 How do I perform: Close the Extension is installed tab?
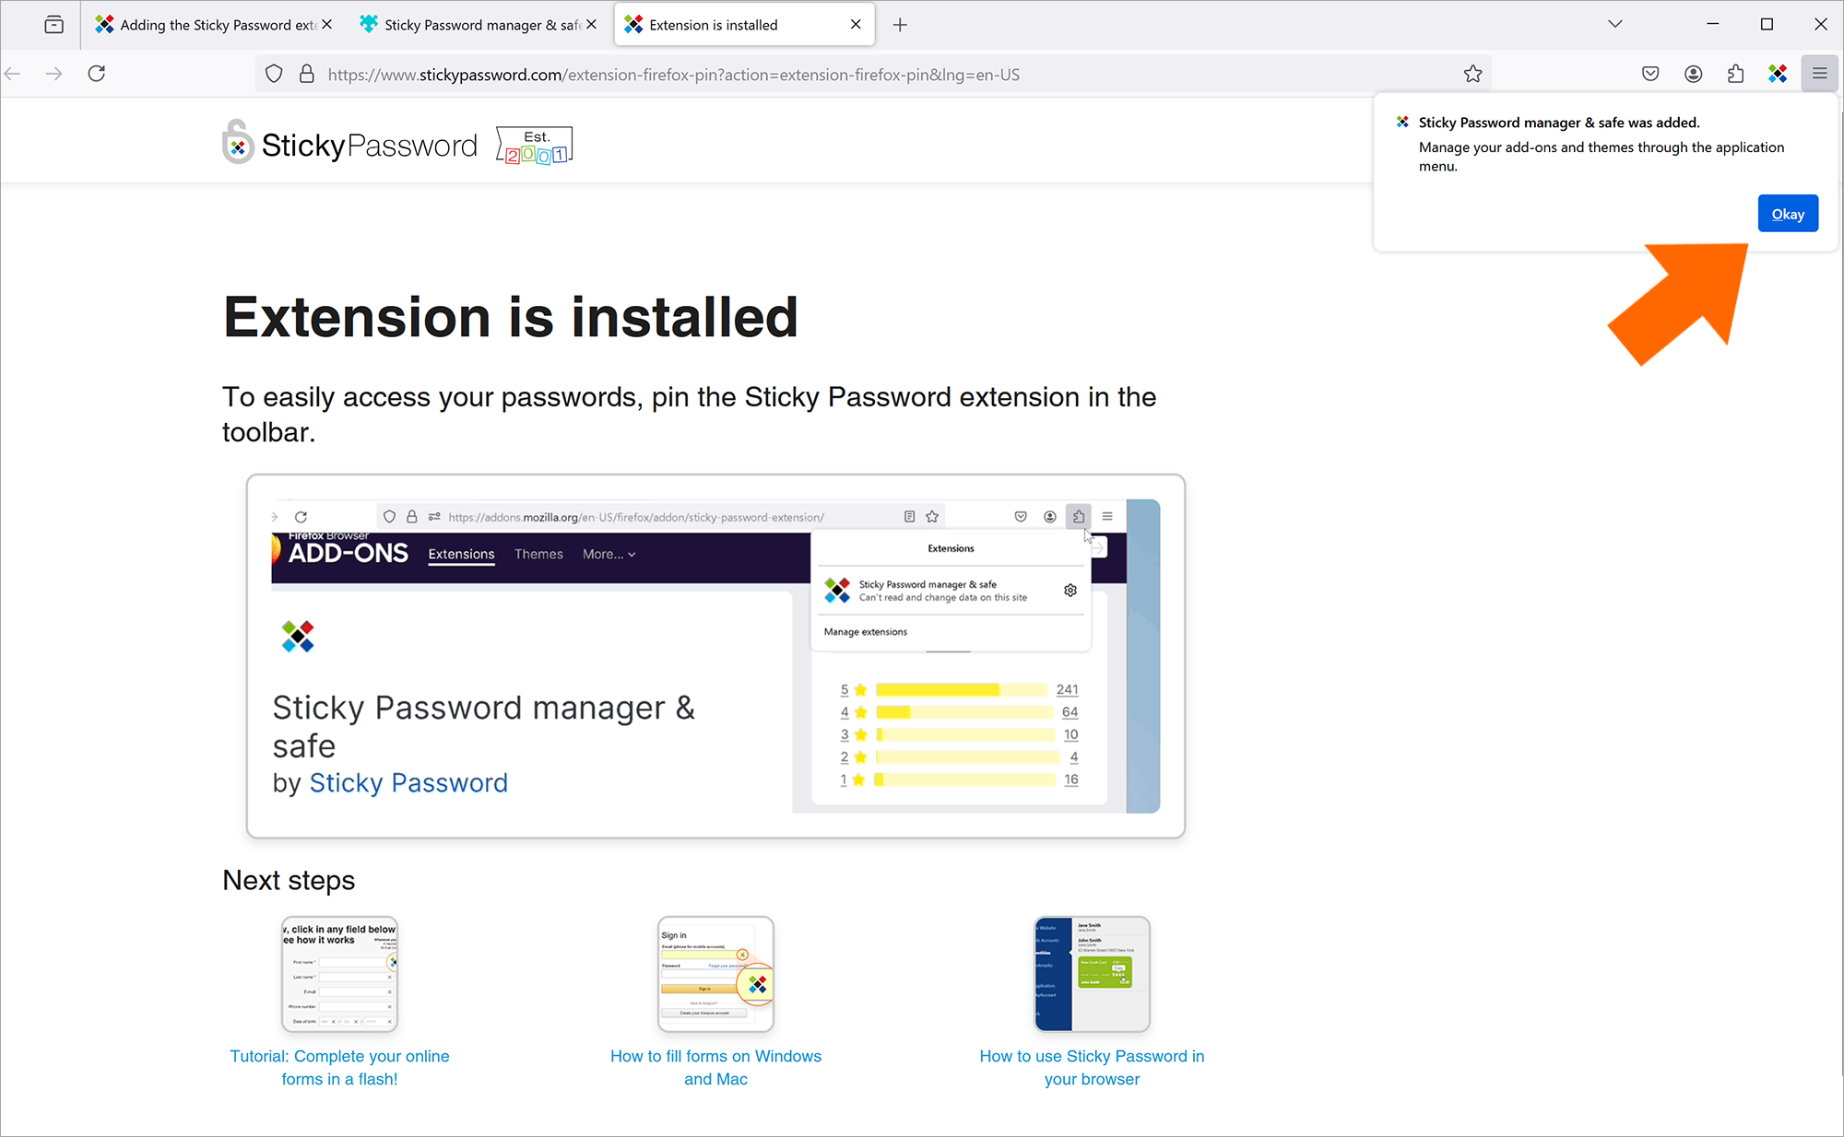click(x=856, y=25)
